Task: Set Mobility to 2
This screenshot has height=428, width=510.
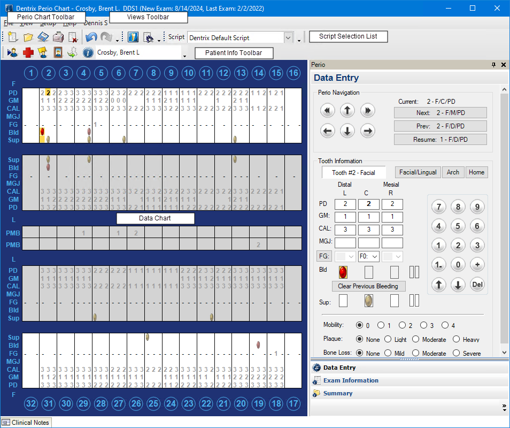Action: (403, 325)
